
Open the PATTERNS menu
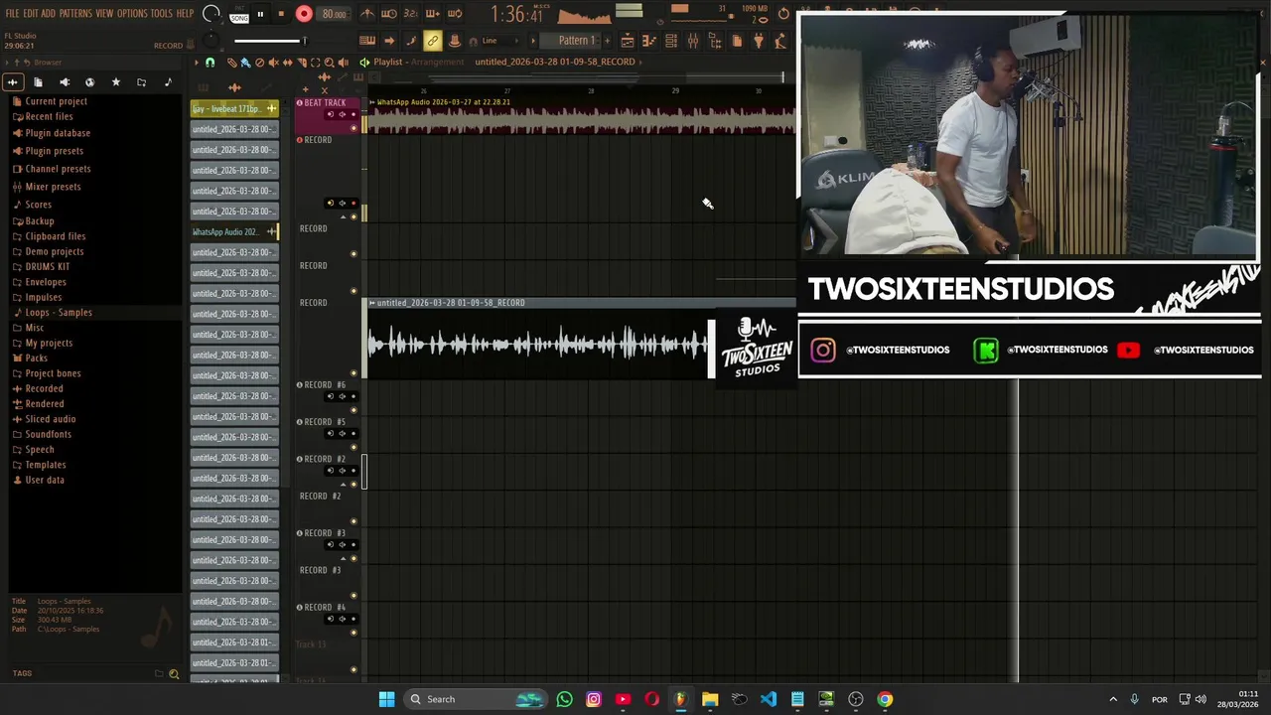coord(75,13)
